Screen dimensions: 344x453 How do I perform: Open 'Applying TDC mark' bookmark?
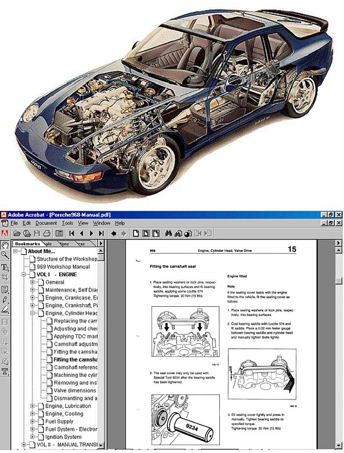click(x=75, y=336)
